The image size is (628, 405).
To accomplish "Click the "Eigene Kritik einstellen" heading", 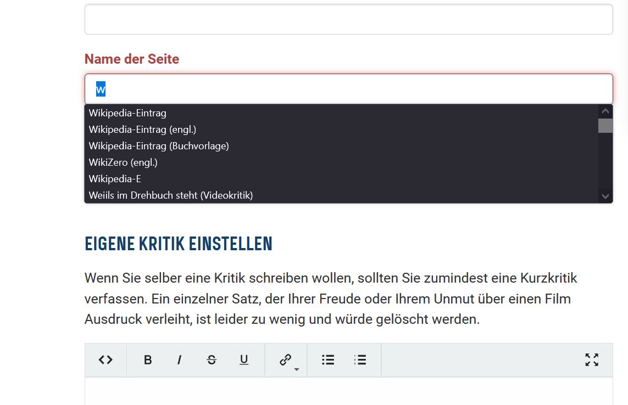I will pos(179,244).
